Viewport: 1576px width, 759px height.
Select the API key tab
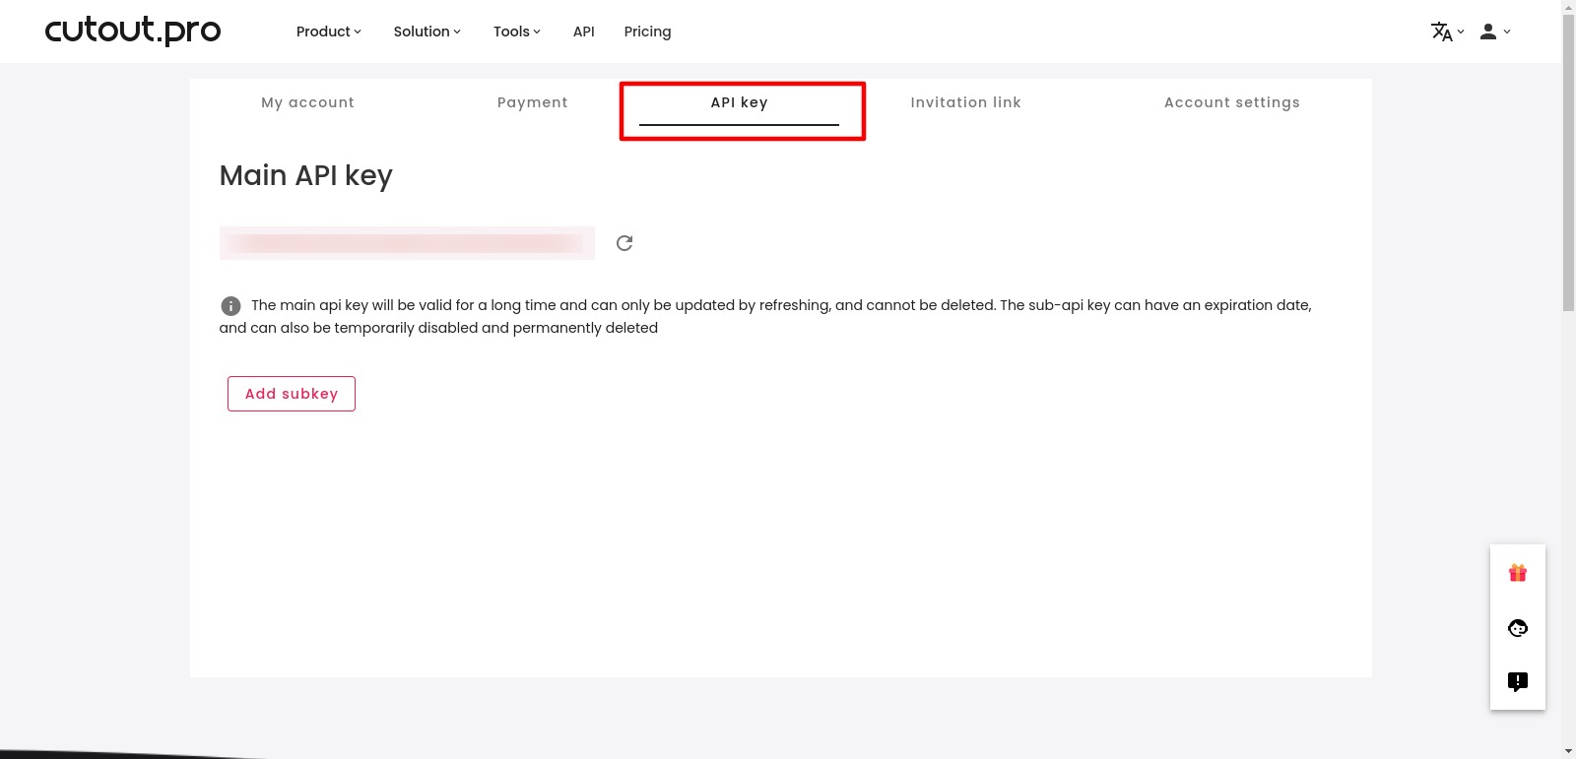pyautogui.click(x=739, y=102)
